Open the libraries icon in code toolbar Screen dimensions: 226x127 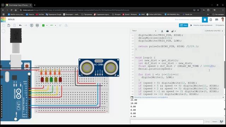click(x=167, y=31)
